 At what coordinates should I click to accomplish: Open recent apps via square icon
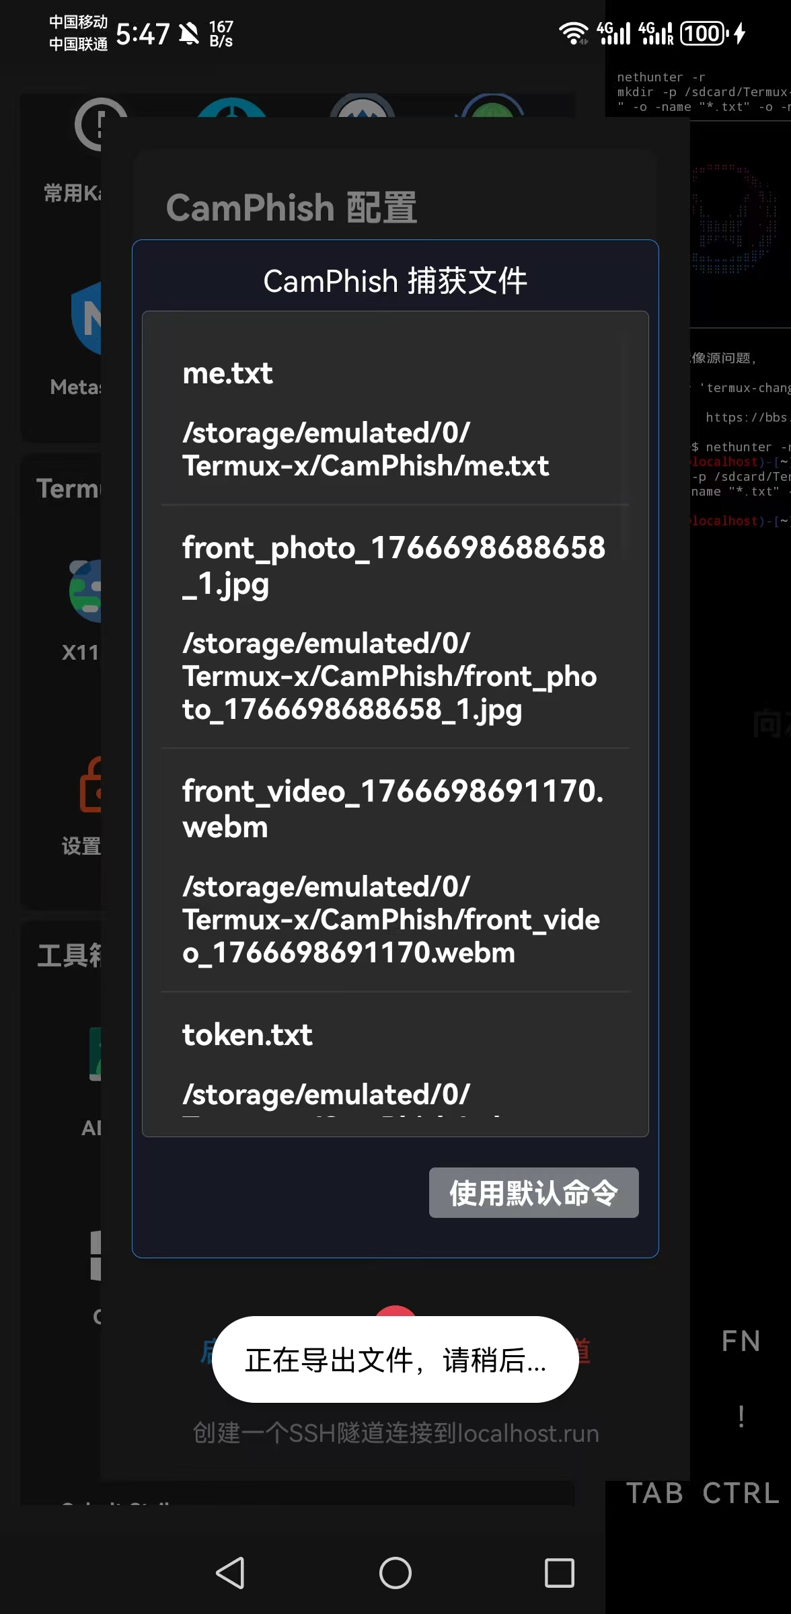(559, 1573)
